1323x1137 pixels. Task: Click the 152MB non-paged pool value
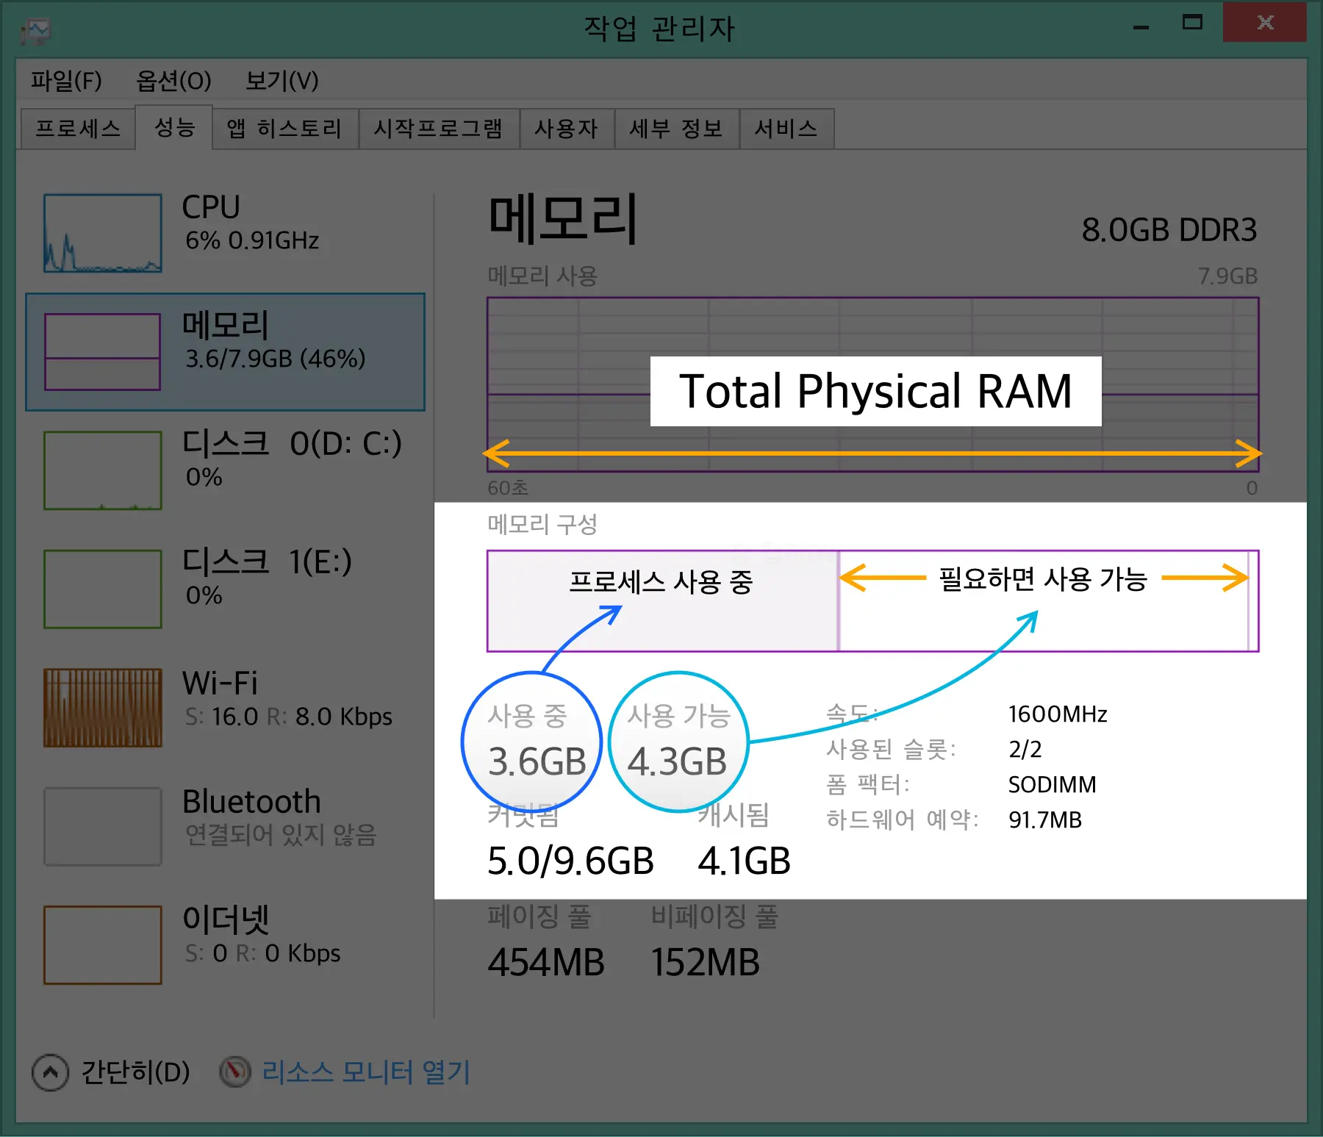pos(706,963)
